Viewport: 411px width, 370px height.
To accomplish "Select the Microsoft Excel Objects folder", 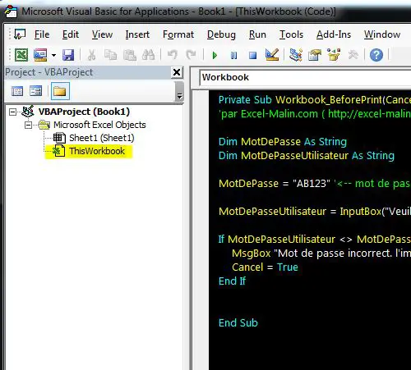I will click(x=99, y=125).
